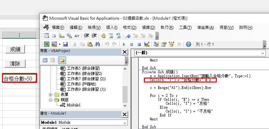Image resolution: width=269 pixels, height=129 pixels.
Task: Open the Module1 Module properties dropdown
Action: click(125, 122)
